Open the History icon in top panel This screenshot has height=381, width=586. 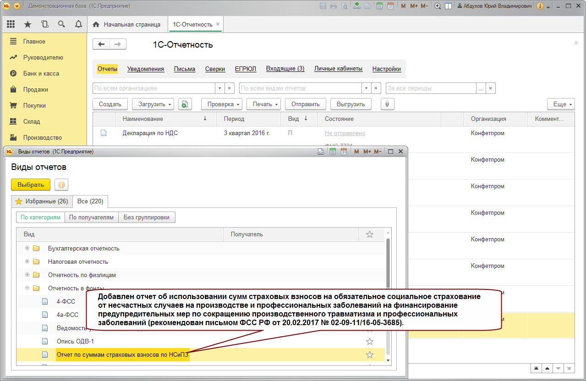coord(44,24)
